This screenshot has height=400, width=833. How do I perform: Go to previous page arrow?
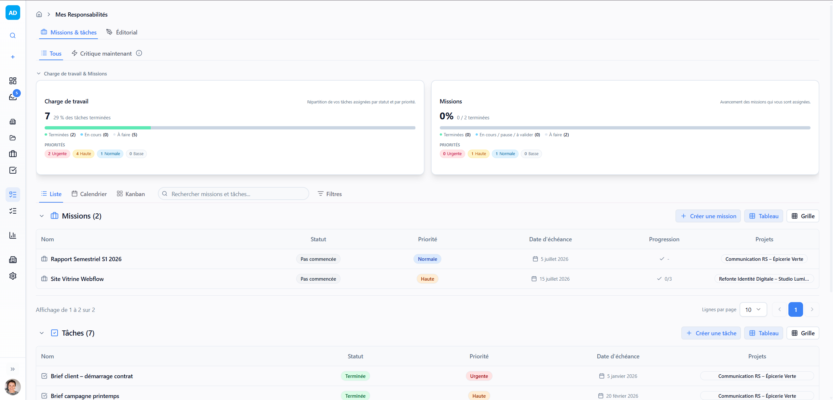(x=780, y=310)
